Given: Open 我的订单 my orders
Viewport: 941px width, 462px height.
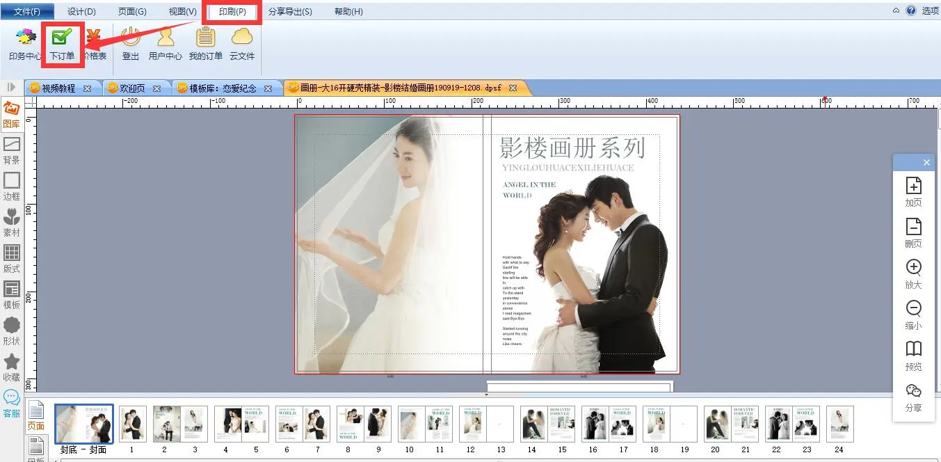Looking at the screenshot, I should [x=206, y=43].
